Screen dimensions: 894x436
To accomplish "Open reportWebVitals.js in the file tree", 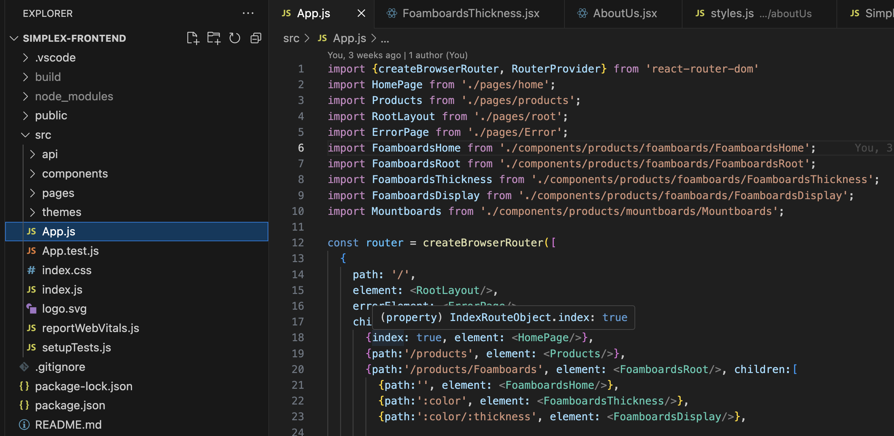I will (x=137, y=328).
